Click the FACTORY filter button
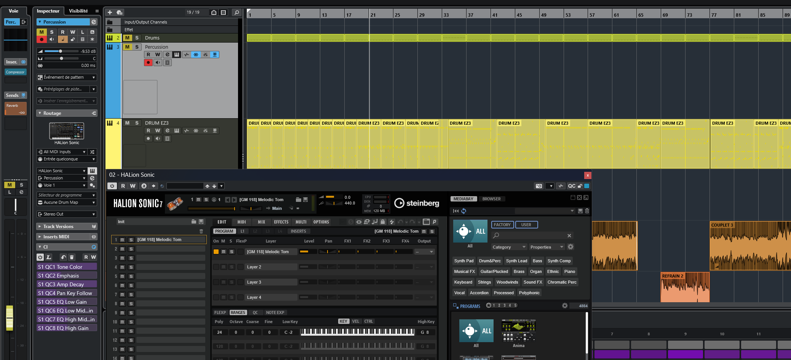Image resolution: width=791 pixels, height=360 pixels. pos(502,225)
